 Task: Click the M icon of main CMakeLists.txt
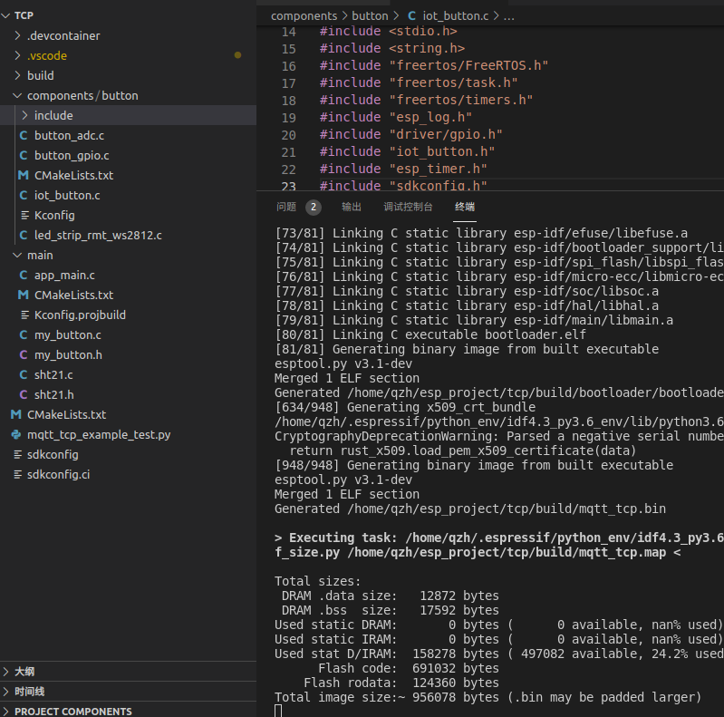point(24,295)
